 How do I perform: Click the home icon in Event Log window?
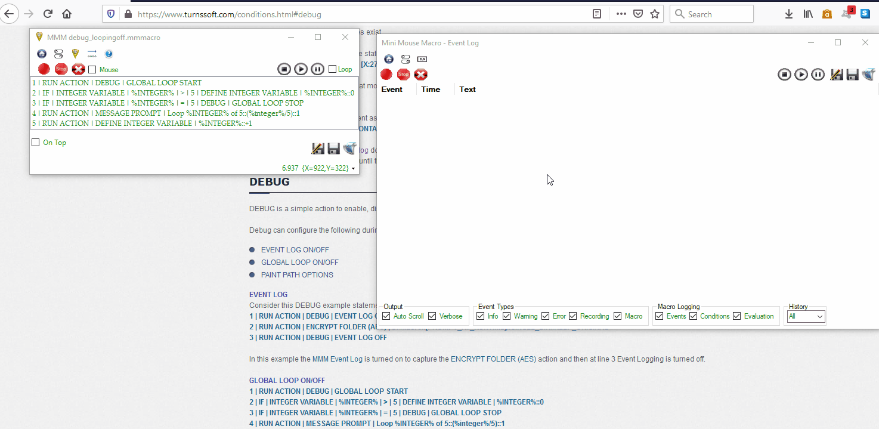389,59
